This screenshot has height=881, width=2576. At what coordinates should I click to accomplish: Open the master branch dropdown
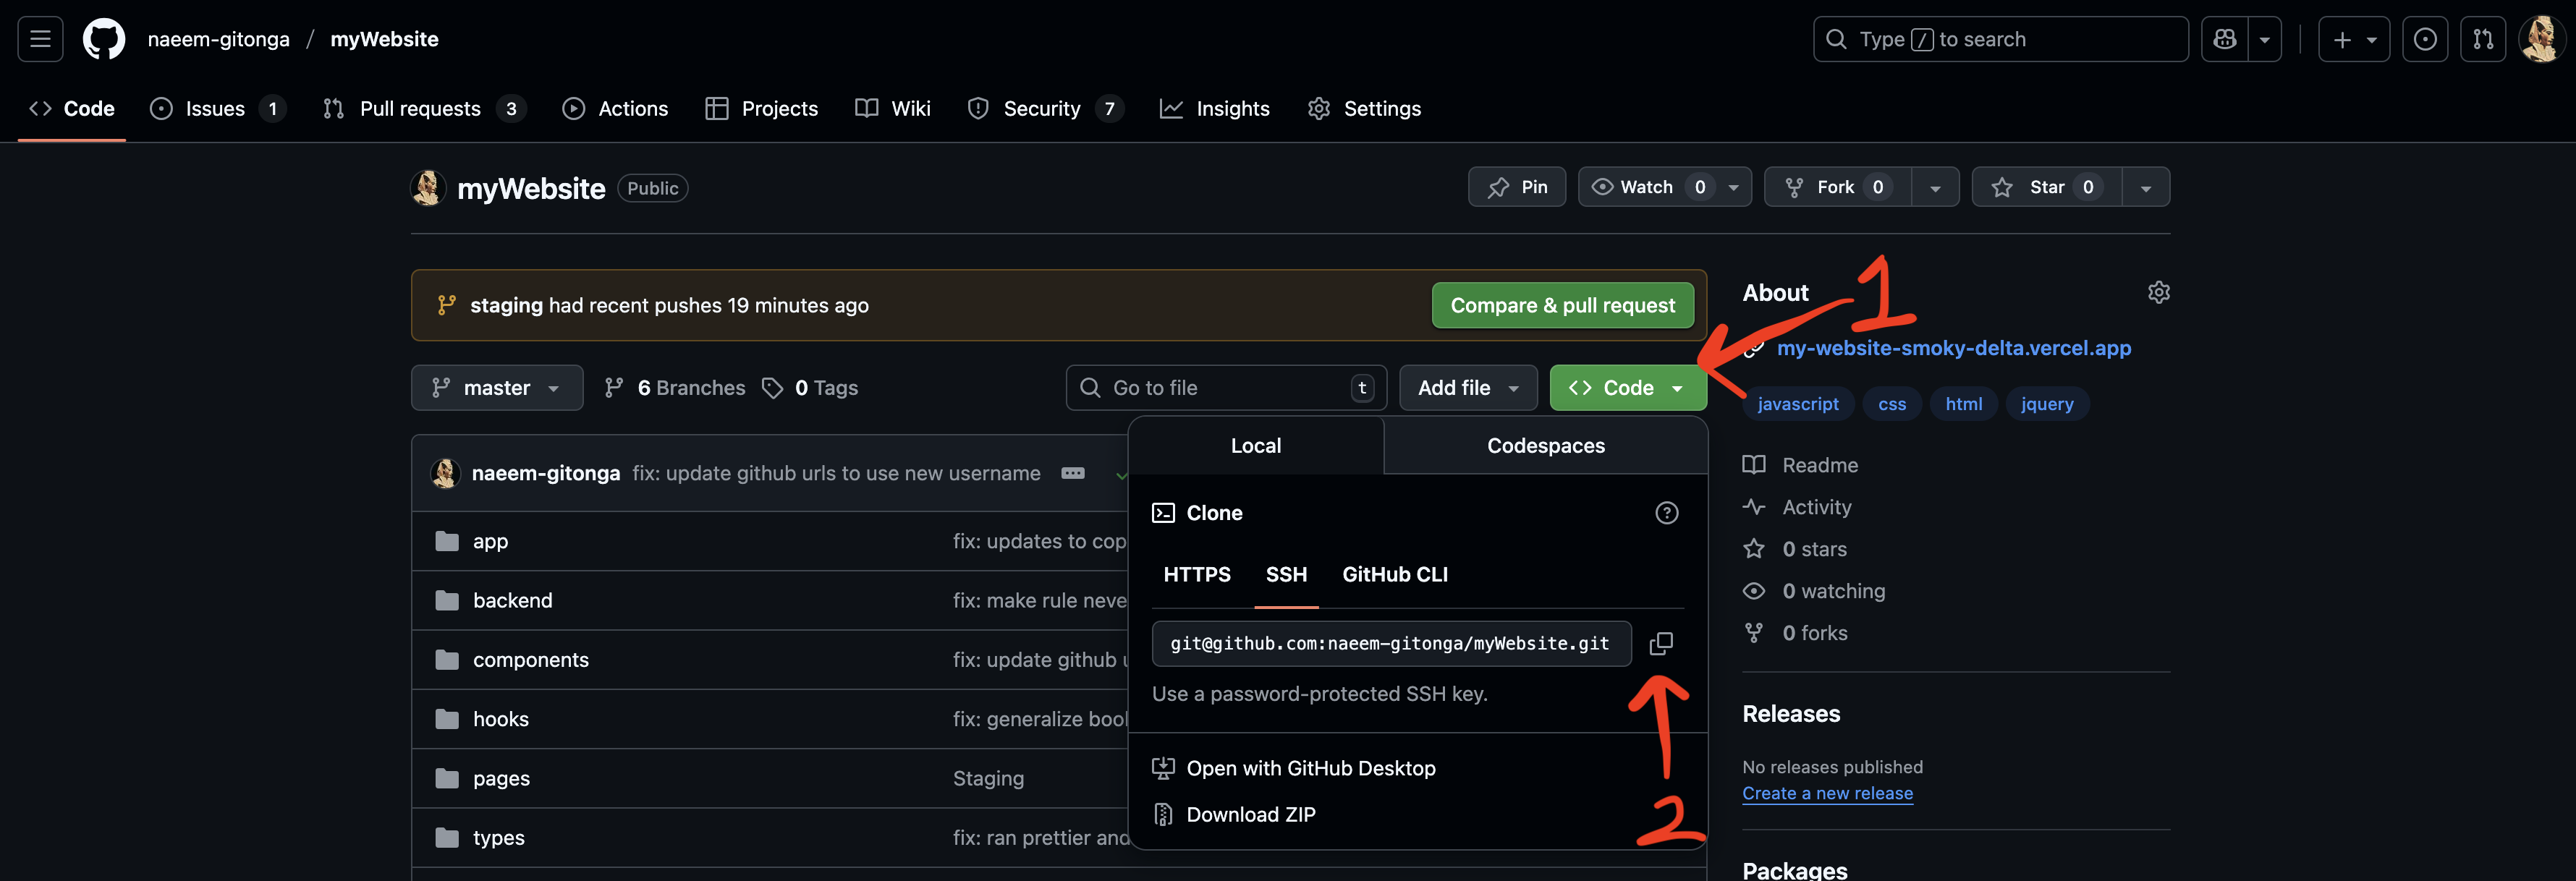[x=496, y=388]
